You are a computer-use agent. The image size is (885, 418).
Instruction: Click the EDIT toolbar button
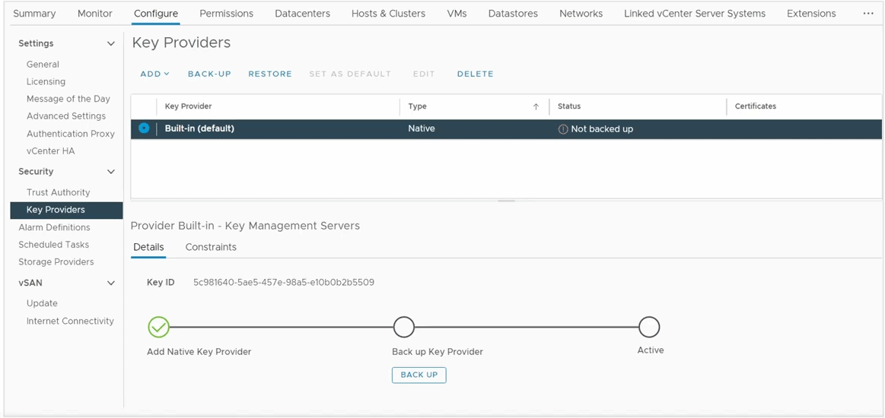[x=424, y=74]
